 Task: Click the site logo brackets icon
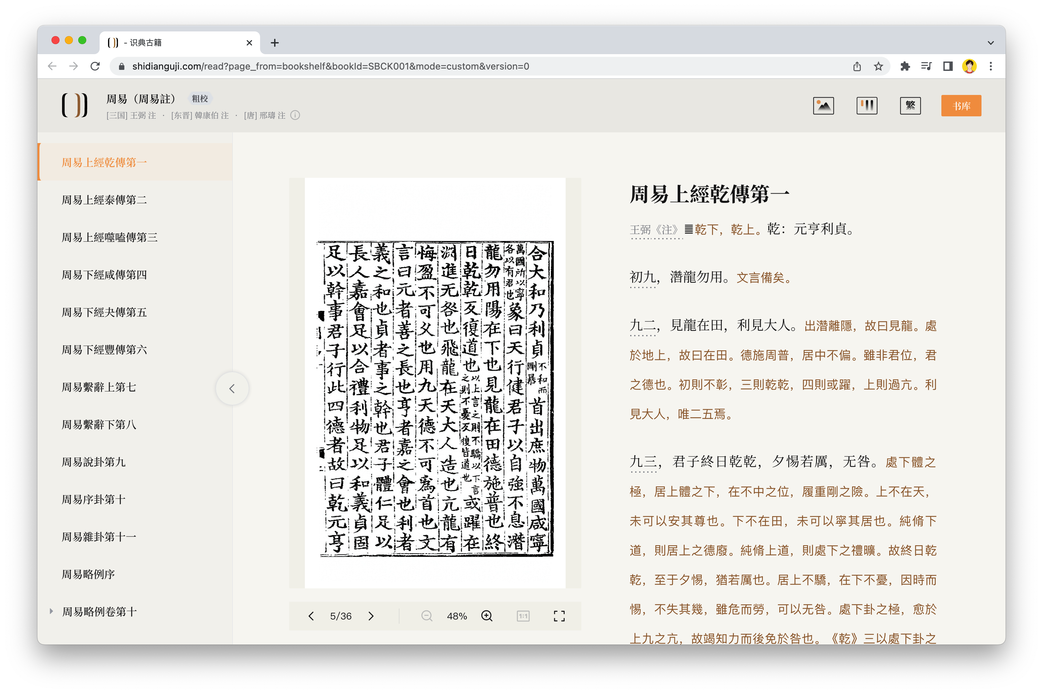point(74,105)
